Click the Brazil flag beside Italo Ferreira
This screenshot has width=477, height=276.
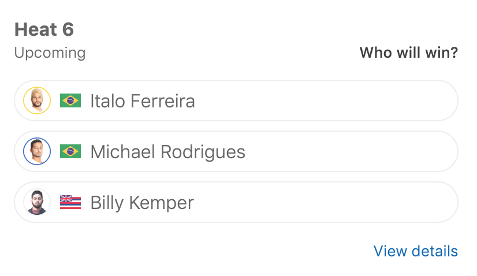point(70,101)
